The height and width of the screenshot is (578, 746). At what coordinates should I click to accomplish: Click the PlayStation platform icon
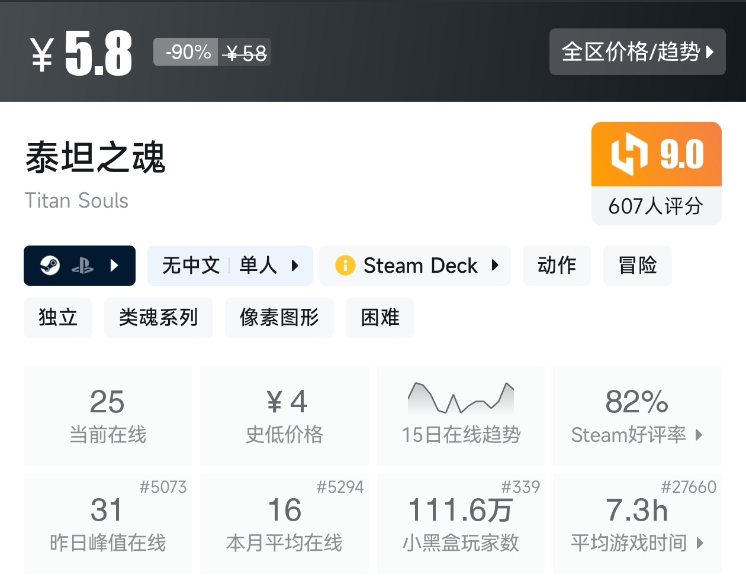click(82, 266)
